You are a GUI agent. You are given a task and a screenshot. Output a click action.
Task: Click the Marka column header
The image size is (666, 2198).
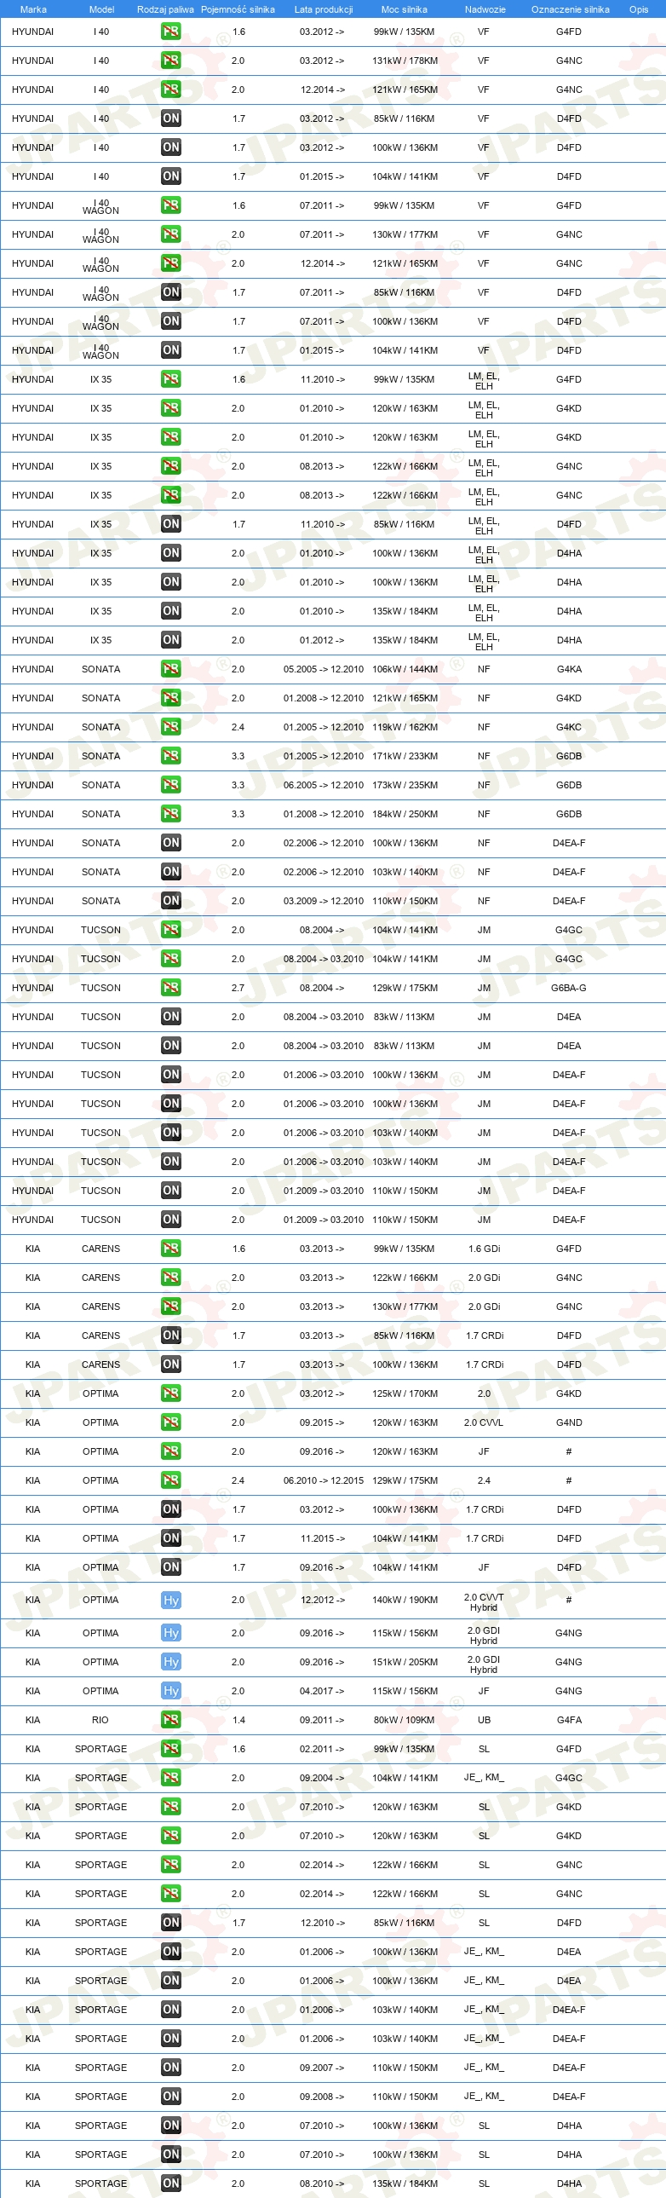click(33, 9)
